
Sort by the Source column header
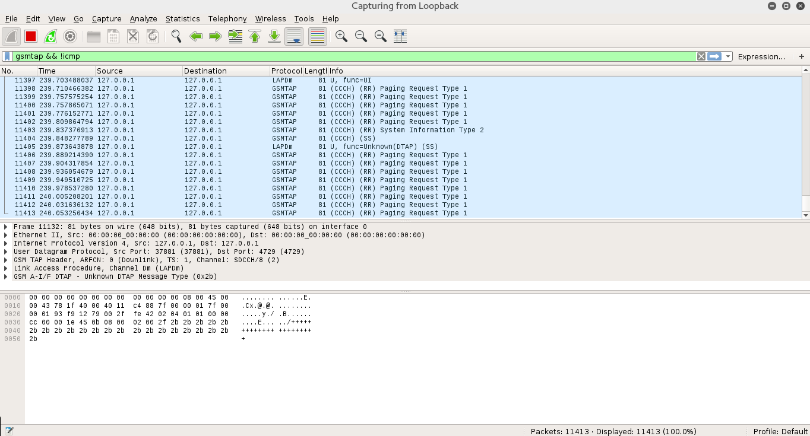tap(138, 71)
